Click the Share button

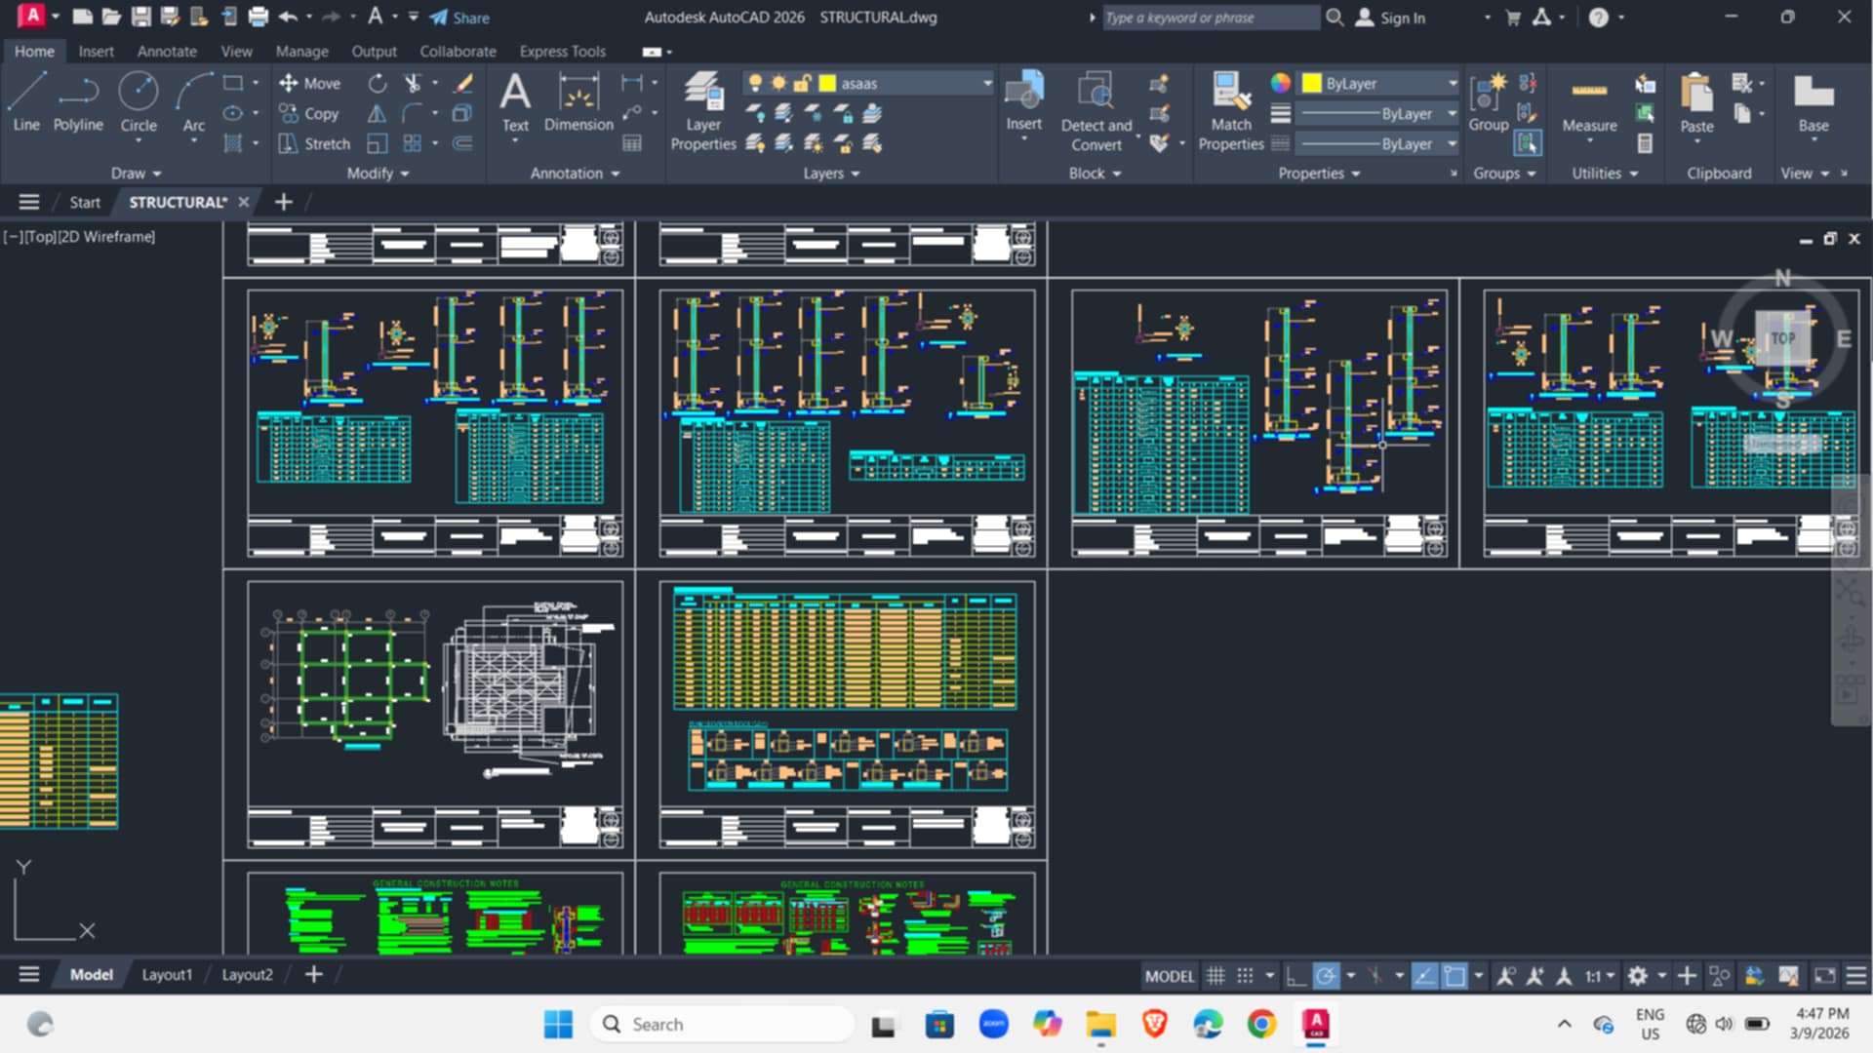(459, 18)
